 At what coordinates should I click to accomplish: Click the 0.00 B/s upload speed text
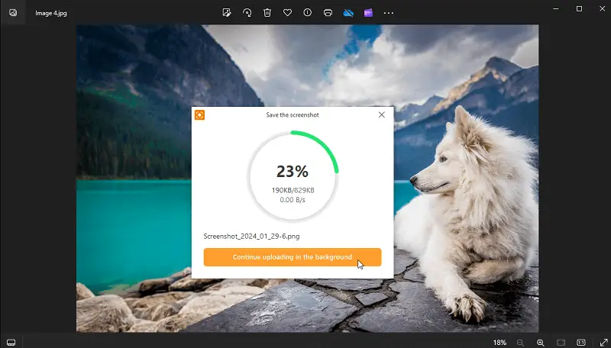[x=293, y=200]
